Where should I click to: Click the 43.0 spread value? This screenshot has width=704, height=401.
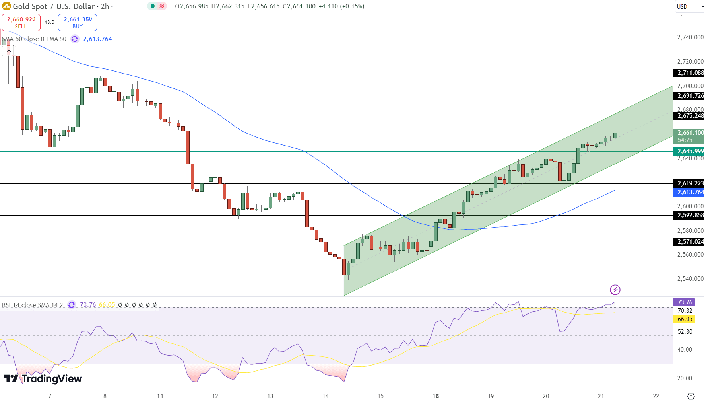[x=49, y=22]
